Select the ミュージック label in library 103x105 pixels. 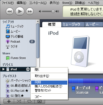pyautogui.click(x=17, y=26)
